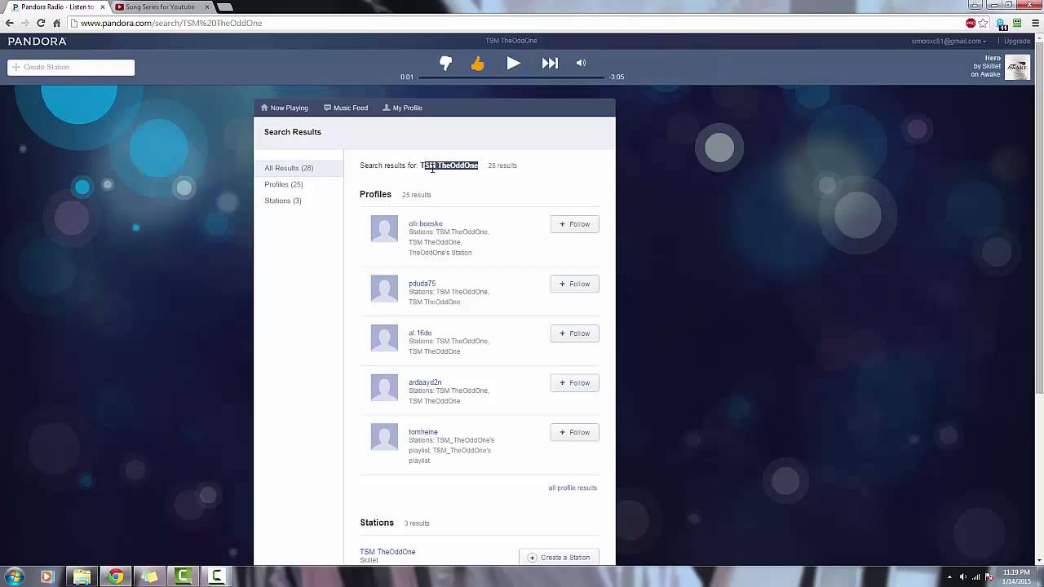Go back in the browser

[10, 23]
